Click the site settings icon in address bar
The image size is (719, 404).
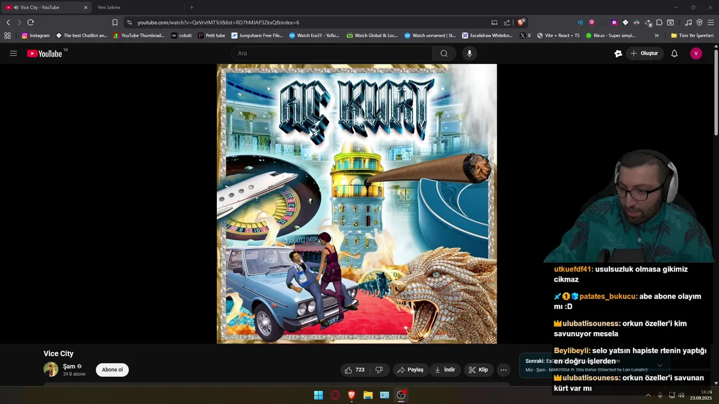[129, 22]
